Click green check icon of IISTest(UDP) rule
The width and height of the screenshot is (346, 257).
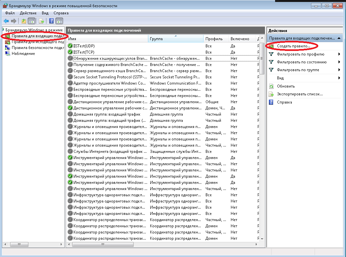[70, 46]
